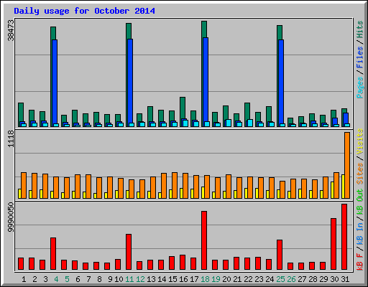Select the blue Files bar for day 31
The width and height of the screenshot is (368, 287).
[x=346, y=118]
